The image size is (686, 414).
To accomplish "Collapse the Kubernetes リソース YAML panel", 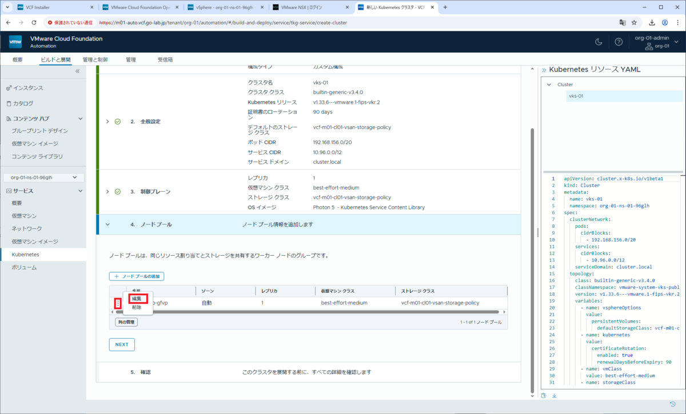I will (544, 70).
